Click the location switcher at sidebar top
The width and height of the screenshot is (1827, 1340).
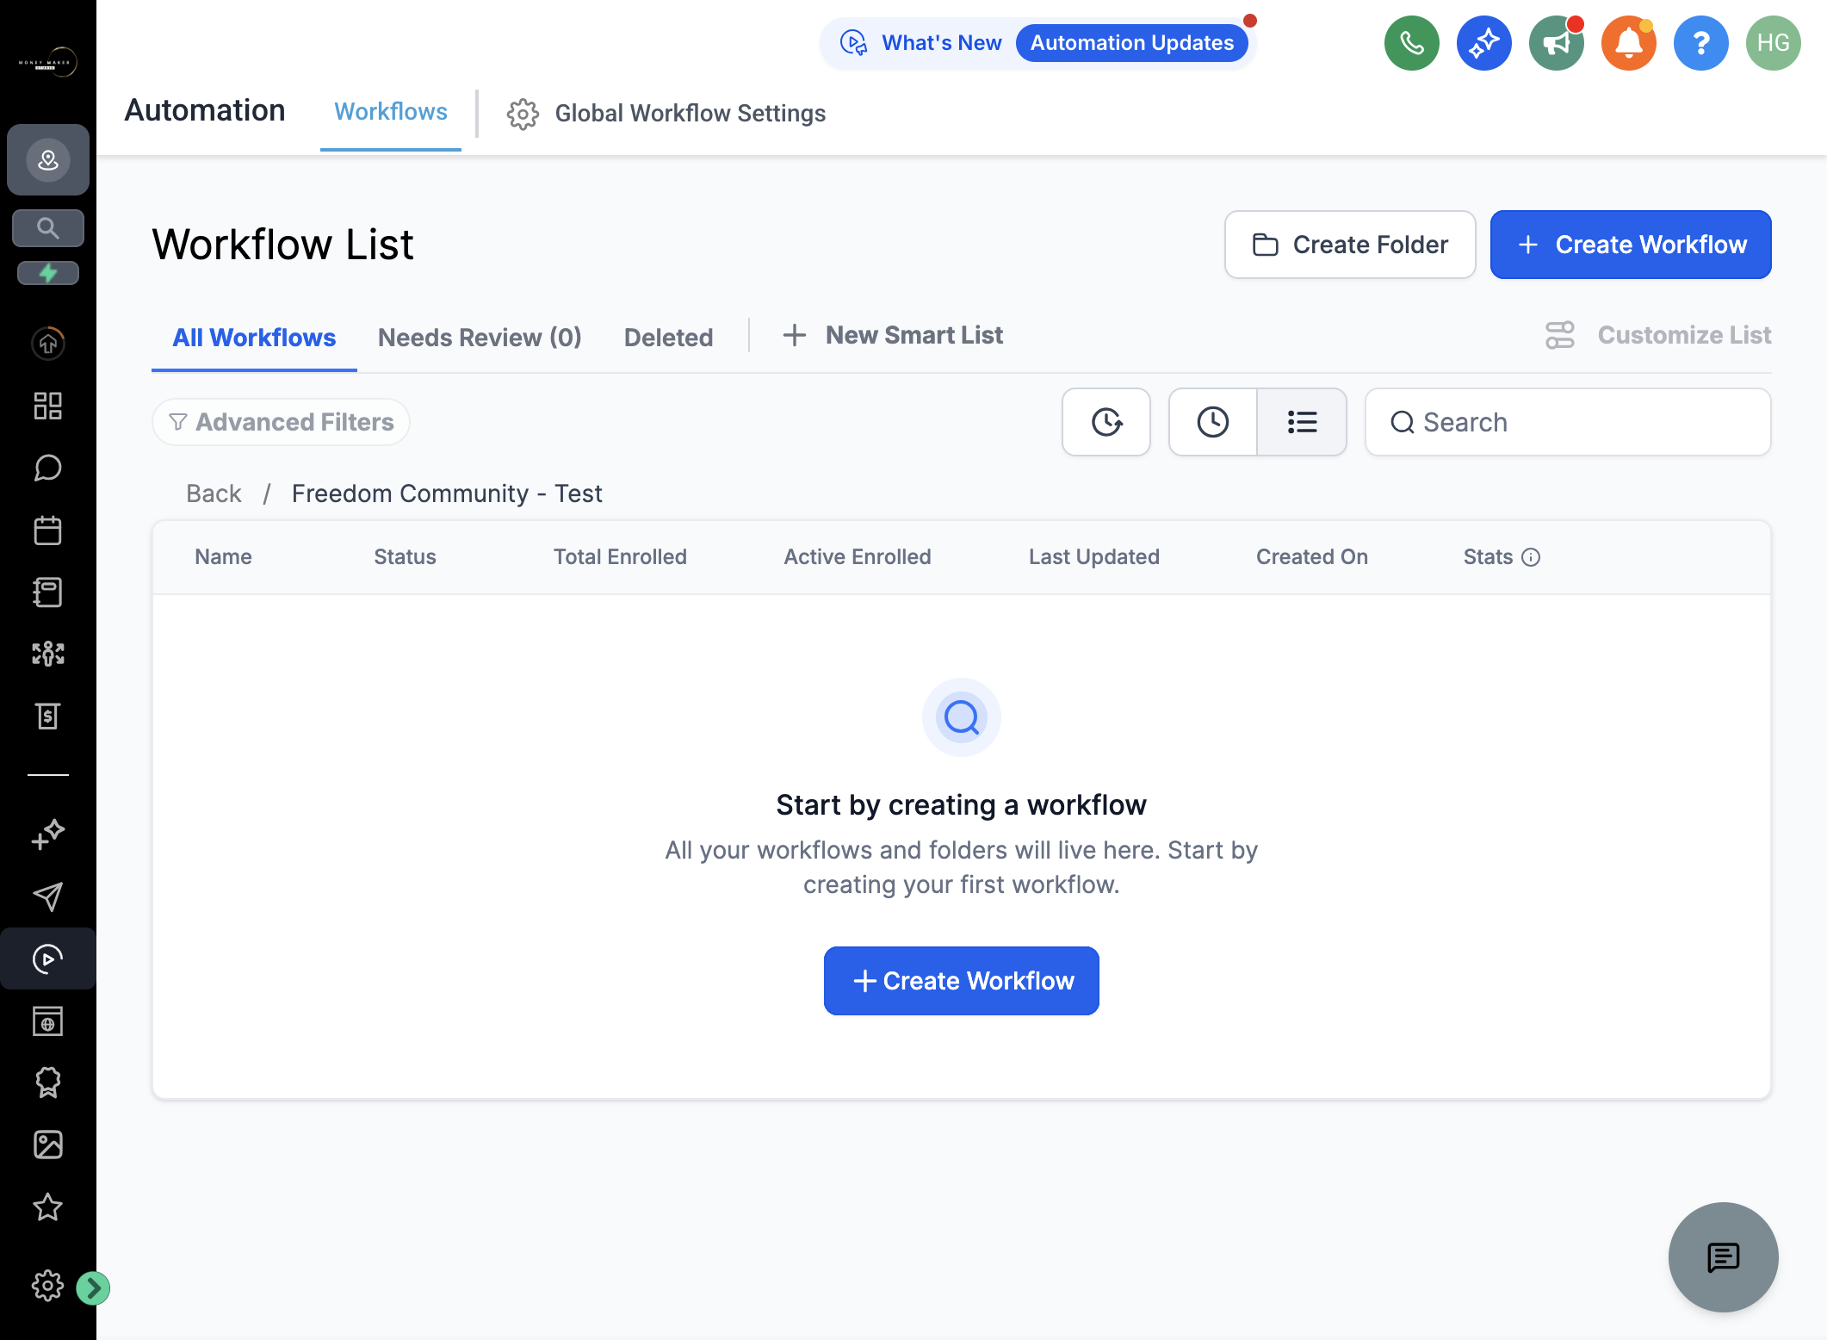48,160
